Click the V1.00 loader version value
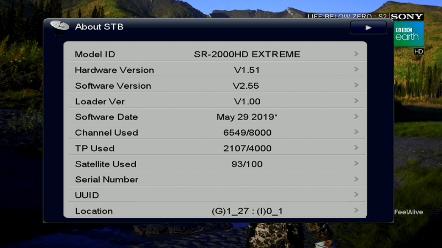Image resolution: width=442 pixels, height=248 pixels. coord(247,101)
